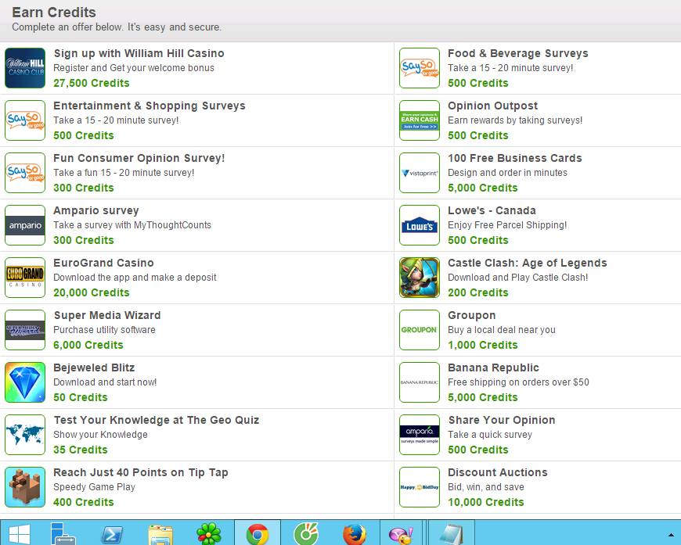This screenshot has width=681, height=545.
Task: Open the Lowe's - Canada offer title
Action: (492, 210)
